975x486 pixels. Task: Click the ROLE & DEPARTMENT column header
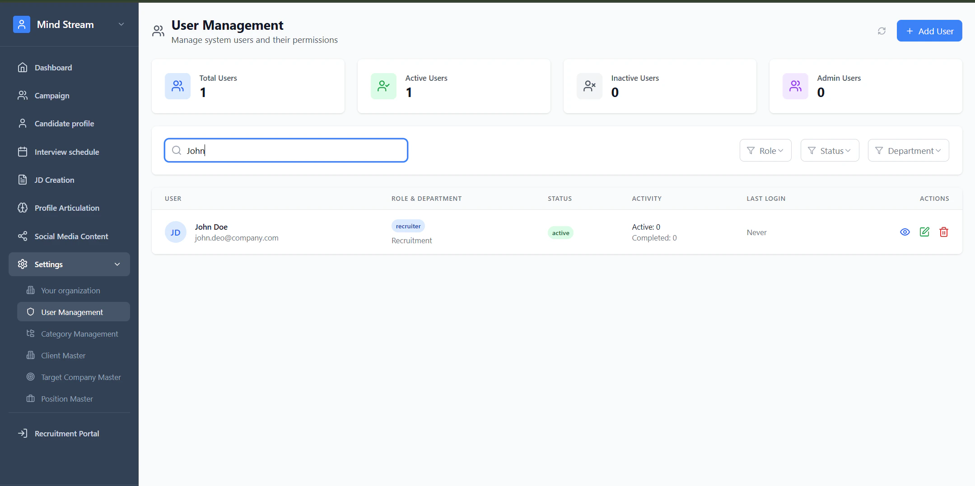[x=426, y=199]
